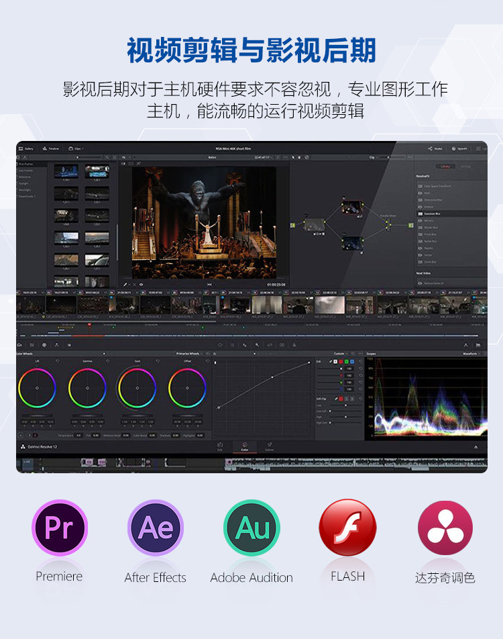Screen dimensions: 503x639
Task: Toggle the blue curve channel button
Action: pyautogui.click(x=352, y=362)
